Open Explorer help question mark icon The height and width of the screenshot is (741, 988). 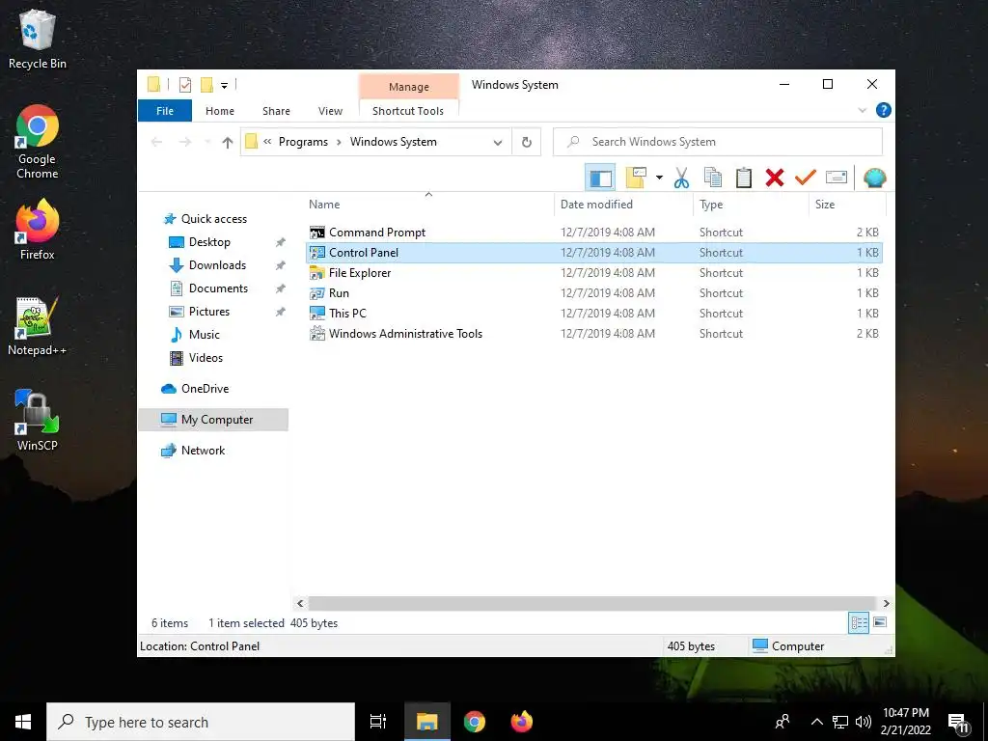(x=884, y=110)
